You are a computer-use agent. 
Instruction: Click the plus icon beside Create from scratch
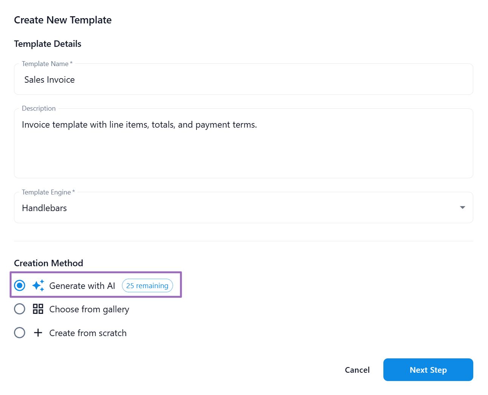pyautogui.click(x=38, y=333)
